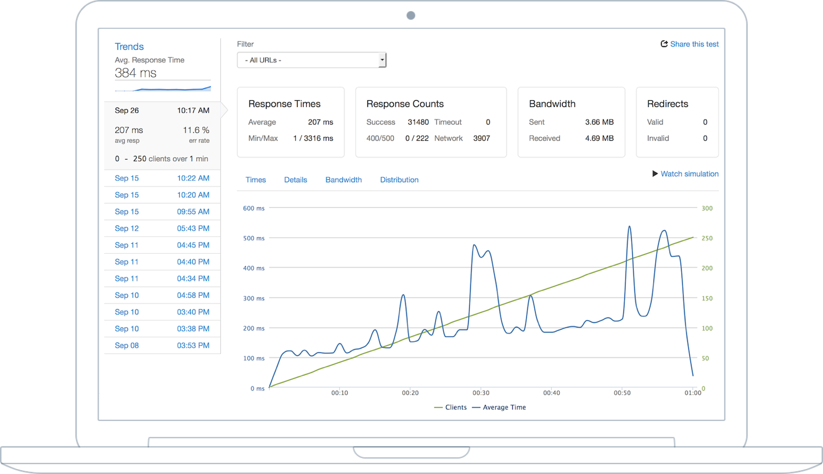Click the "Share this test" link
The image size is (823, 474).
point(694,44)
